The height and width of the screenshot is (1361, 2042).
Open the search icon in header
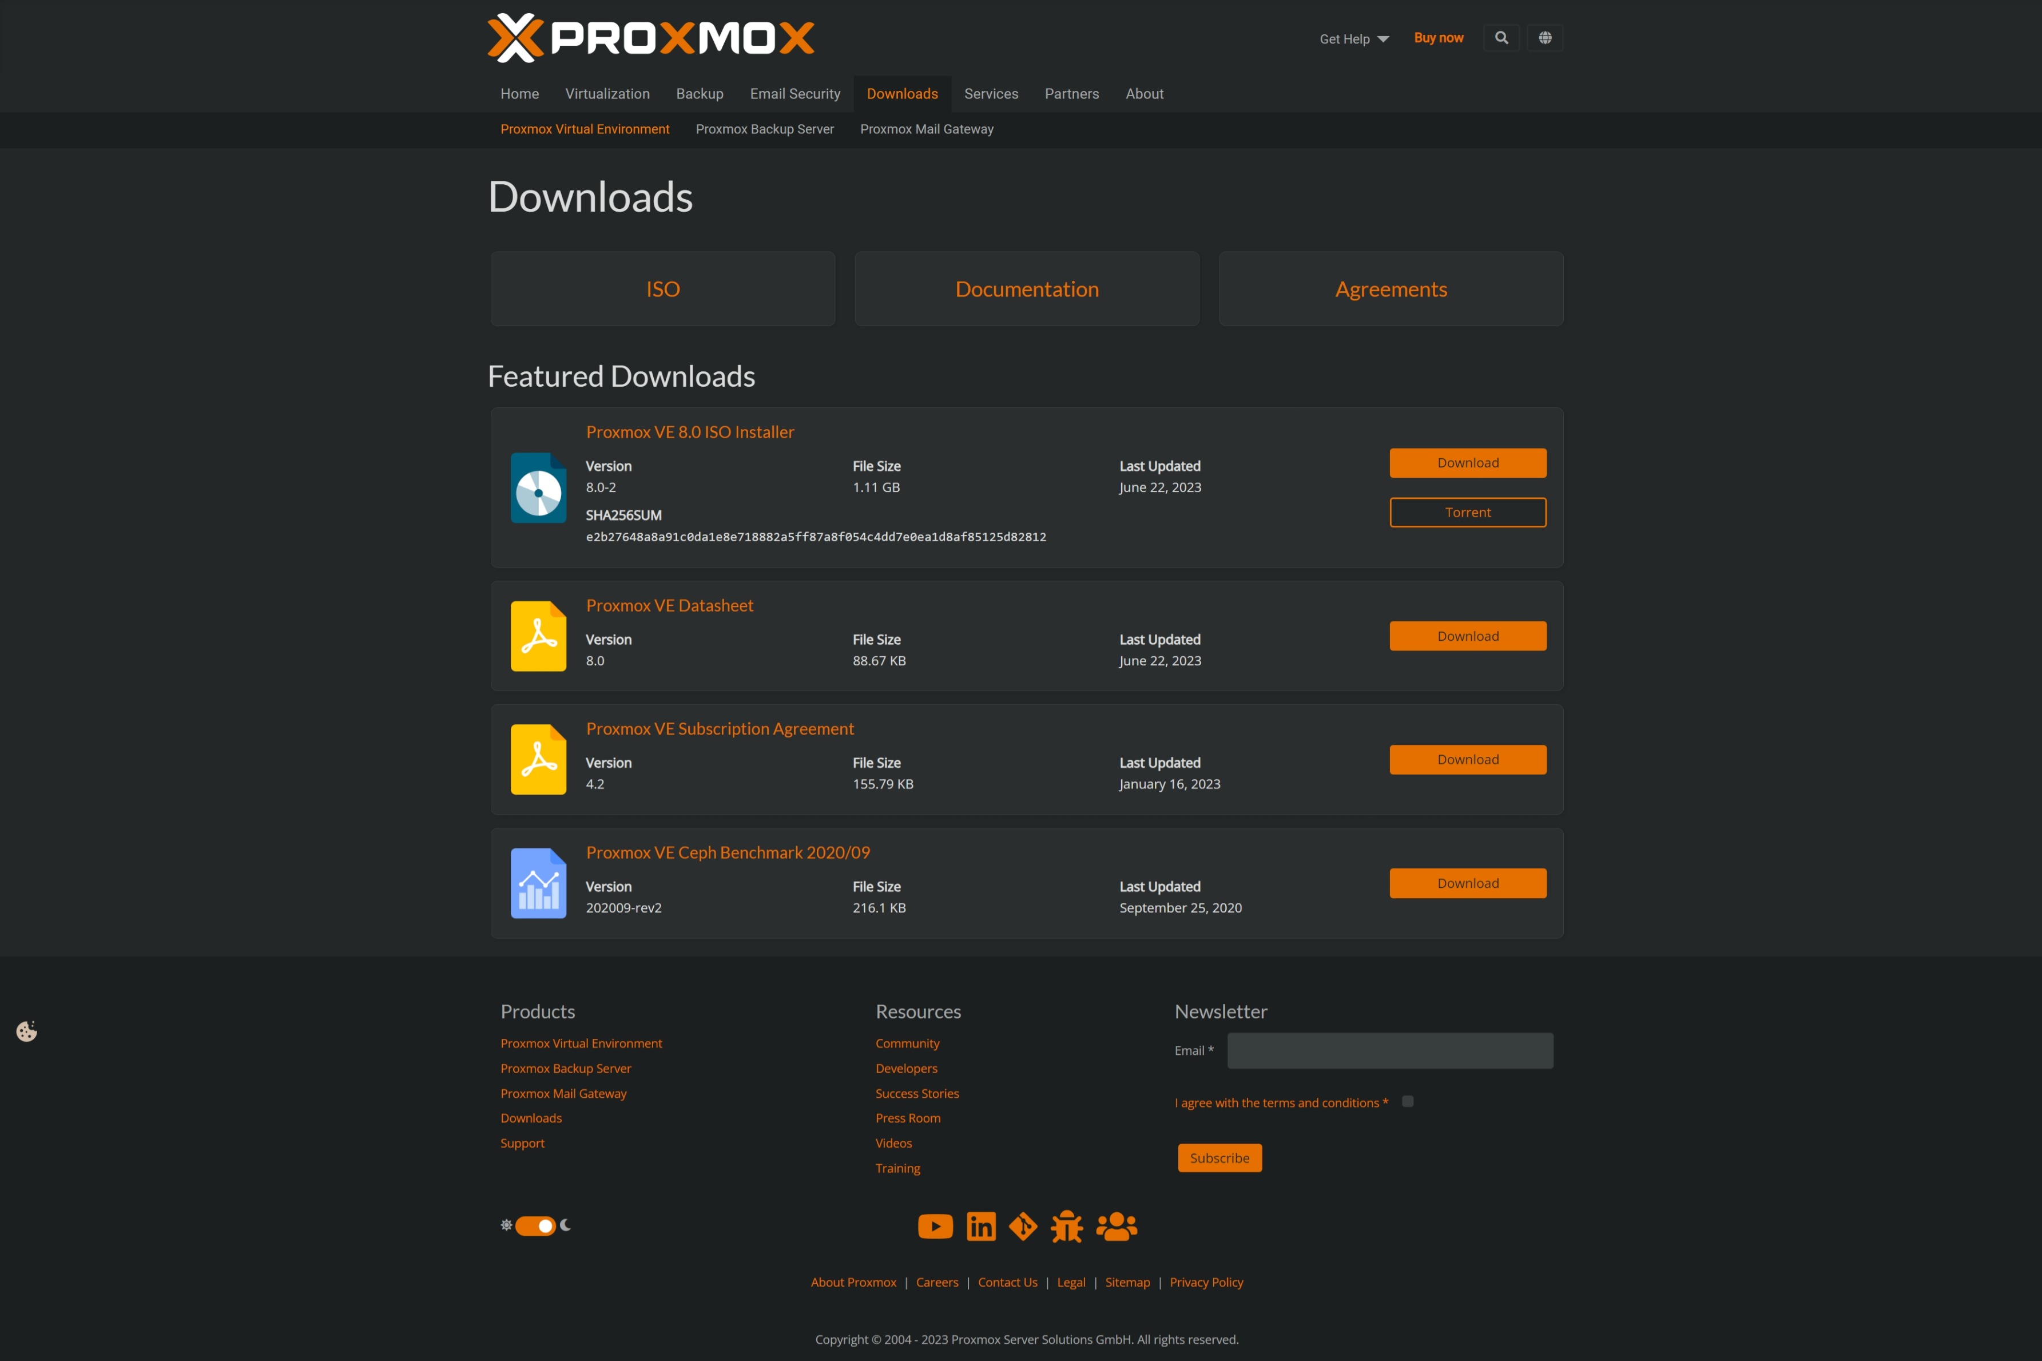click(x=1501, y=38)
